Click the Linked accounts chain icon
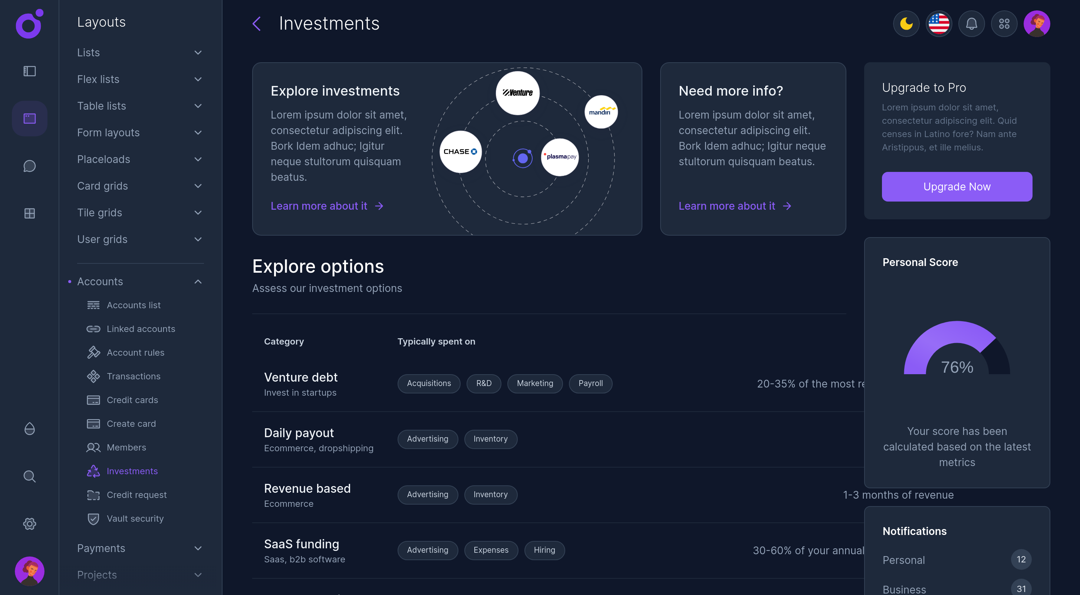The width and height of the screenshot is (1080, 595). (93, 329)
